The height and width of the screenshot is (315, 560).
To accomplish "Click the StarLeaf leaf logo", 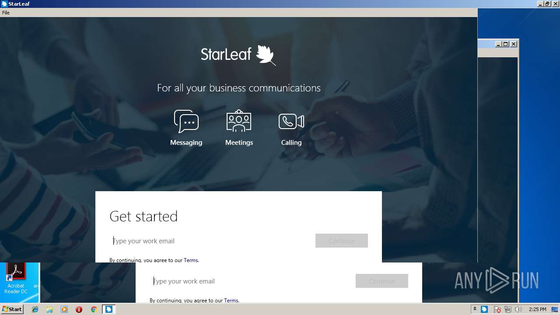I will [266, 55].
